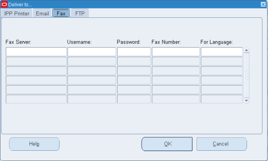Click the Oracle logo icon in title bar

coord(4,4)
